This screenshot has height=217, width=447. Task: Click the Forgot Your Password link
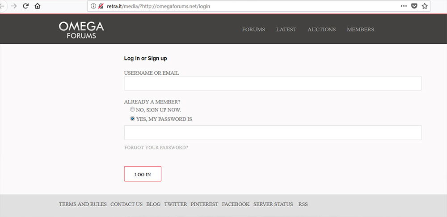click(x=156, y=148)
